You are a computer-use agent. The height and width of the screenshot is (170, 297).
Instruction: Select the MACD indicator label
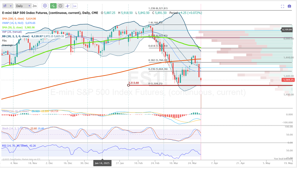(x=15, y=111)
